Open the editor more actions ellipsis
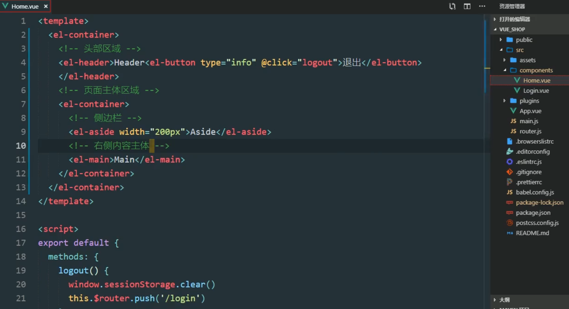The height and width of the screenshot is (309, 569). click(482, 6)
